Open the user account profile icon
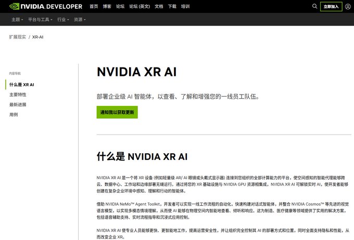Screen dimensions: 354x240 pyautogui.click(x=348, y=7)
